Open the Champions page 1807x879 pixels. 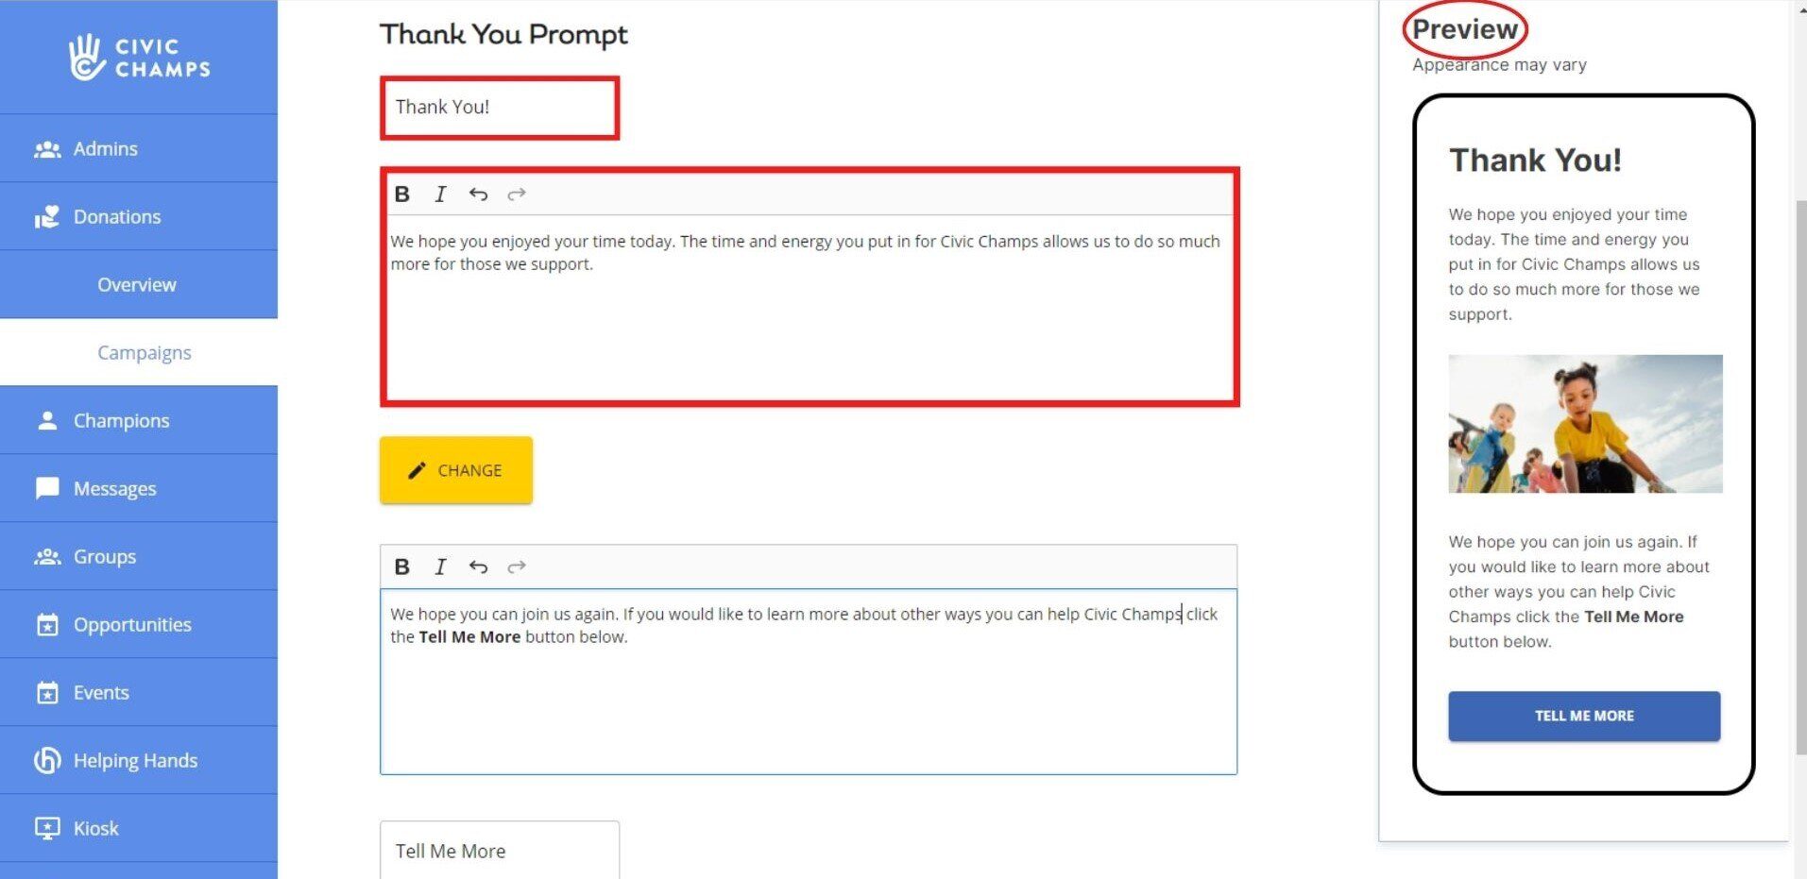click(x=121, y=421)
